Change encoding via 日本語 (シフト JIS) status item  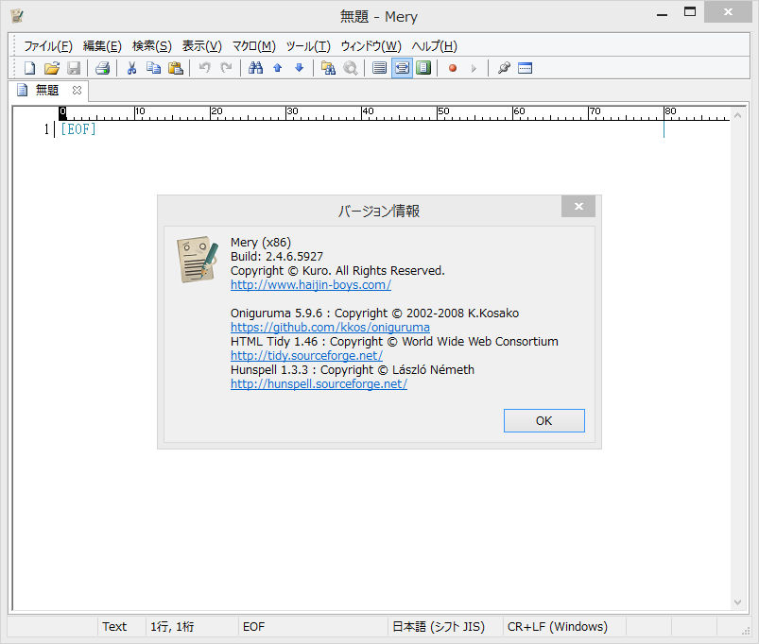(x=440, y=626)
